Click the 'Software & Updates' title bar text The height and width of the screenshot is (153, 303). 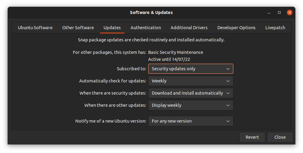[151, 12]
